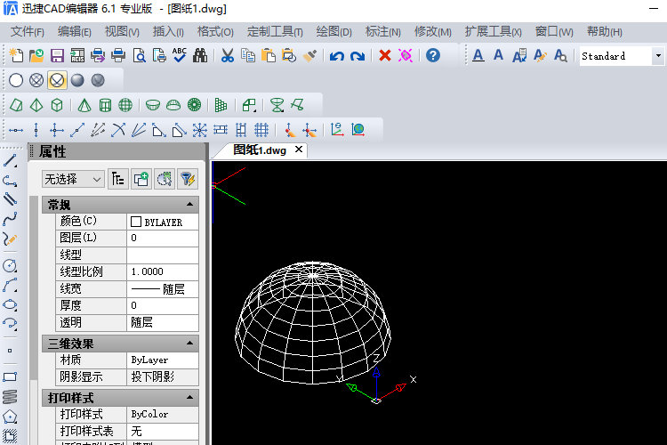Select the light grey shaded sphere visual style
Viewport: 667px width, 445px height.
tap(77, 80)
